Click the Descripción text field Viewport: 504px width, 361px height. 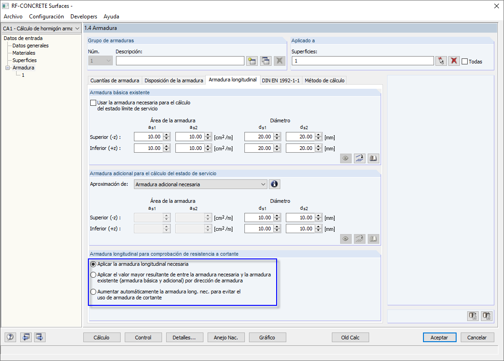(x=180, y=61)
